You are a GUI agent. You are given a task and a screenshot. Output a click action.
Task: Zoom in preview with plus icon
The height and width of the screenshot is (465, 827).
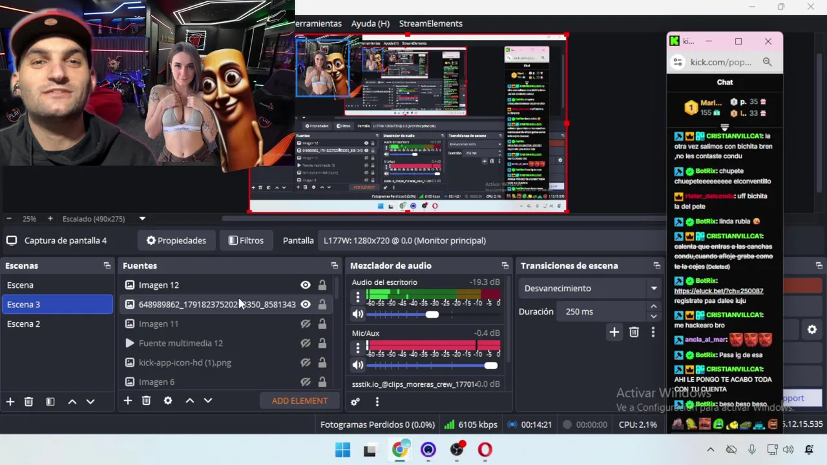point(50,219)
